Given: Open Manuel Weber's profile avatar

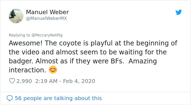Looking at the screenshot, I should (16, 16).
